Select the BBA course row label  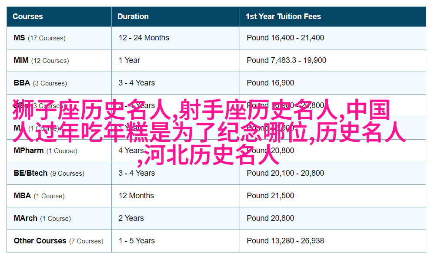40,83
